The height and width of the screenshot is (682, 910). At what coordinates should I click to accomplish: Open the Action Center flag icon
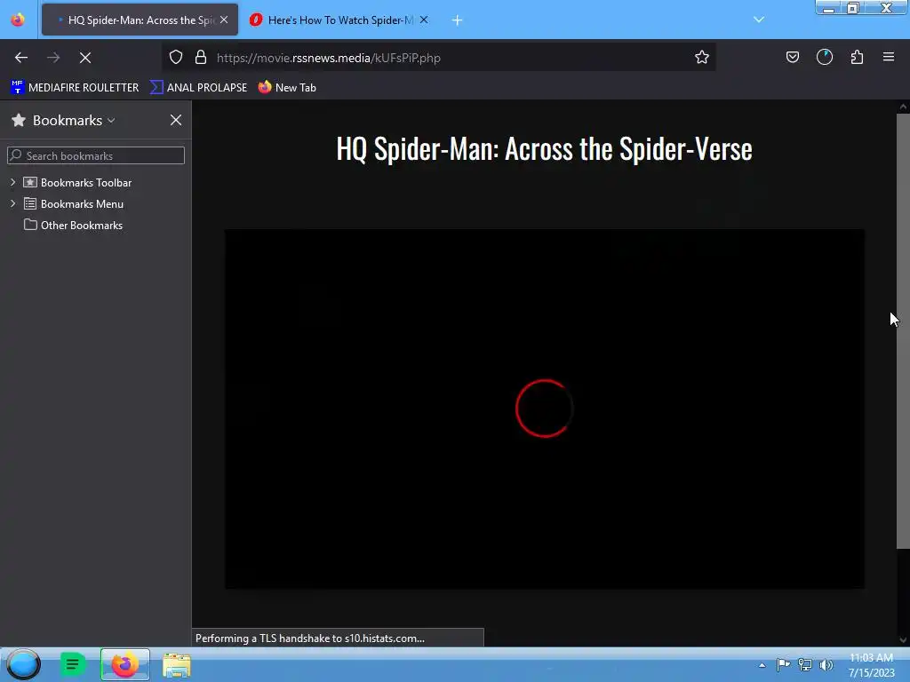point(783,664)
